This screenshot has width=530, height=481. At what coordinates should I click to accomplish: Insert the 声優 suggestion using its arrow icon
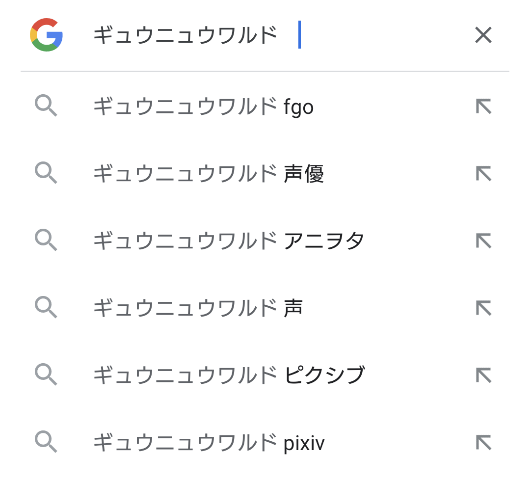click(x=483, y=174)
